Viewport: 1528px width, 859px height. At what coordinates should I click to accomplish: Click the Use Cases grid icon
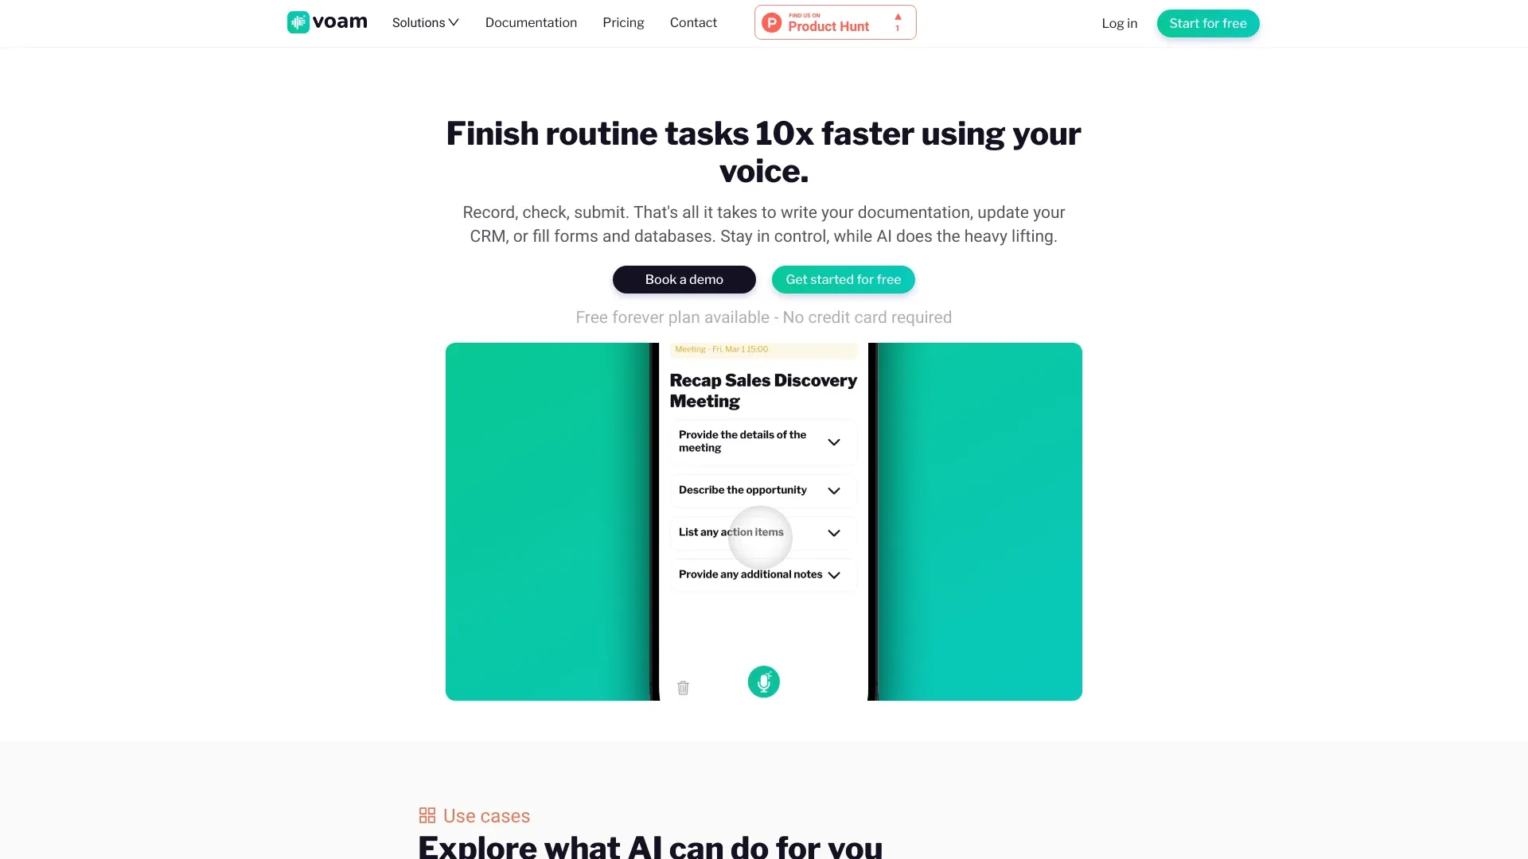point(426,815)
